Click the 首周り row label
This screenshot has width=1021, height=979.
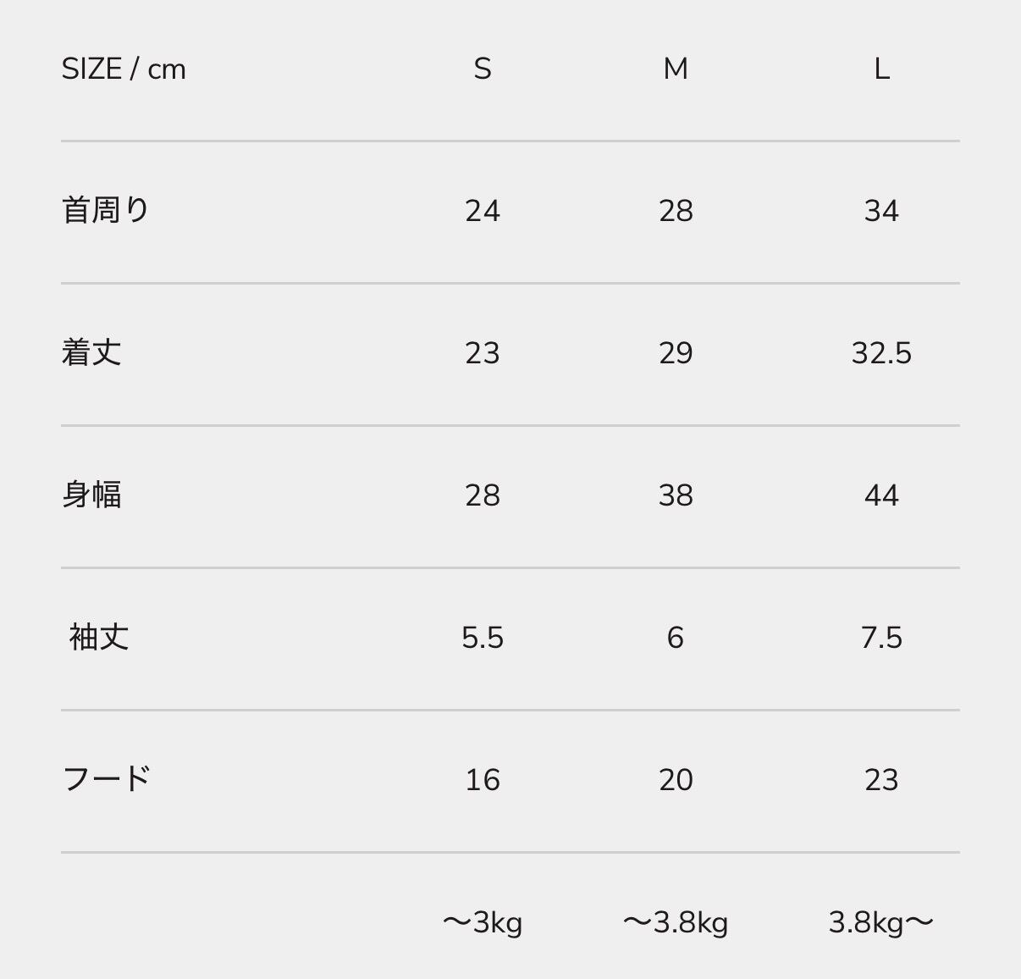(106, 210)
